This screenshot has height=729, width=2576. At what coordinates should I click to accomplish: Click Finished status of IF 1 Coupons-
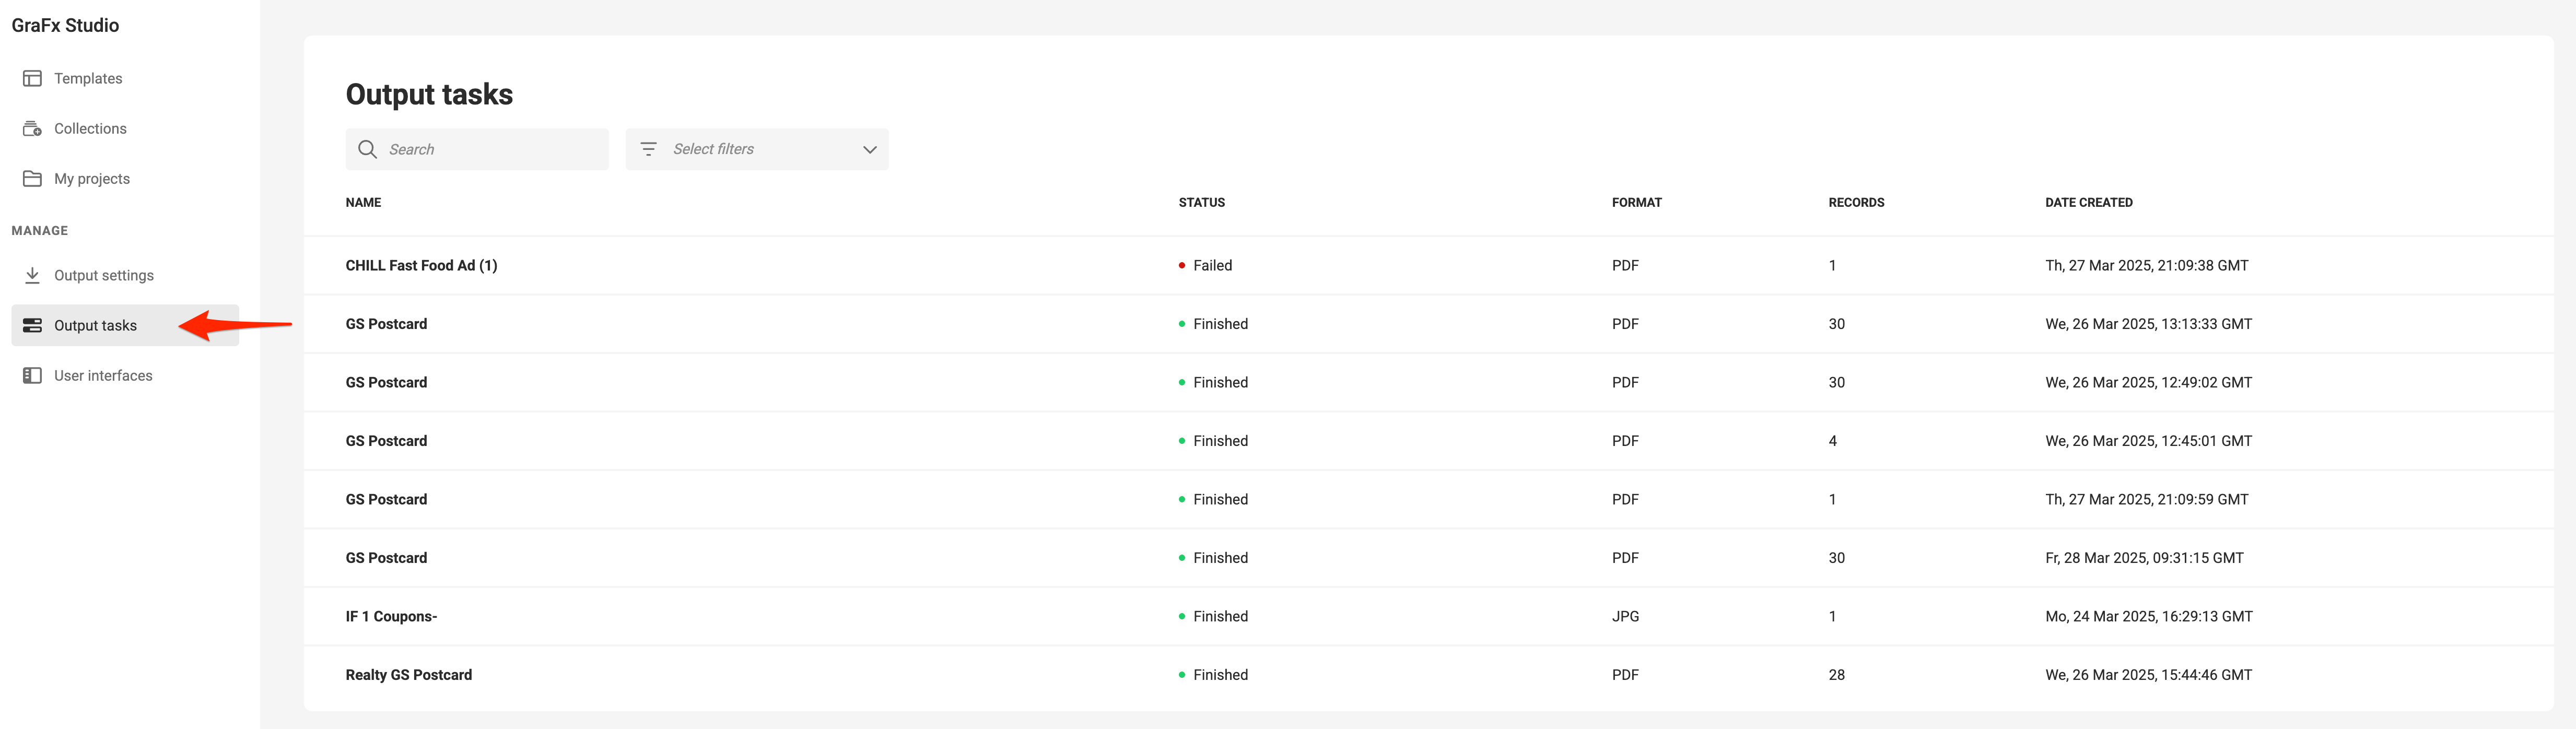click(x=1213, y=616)
